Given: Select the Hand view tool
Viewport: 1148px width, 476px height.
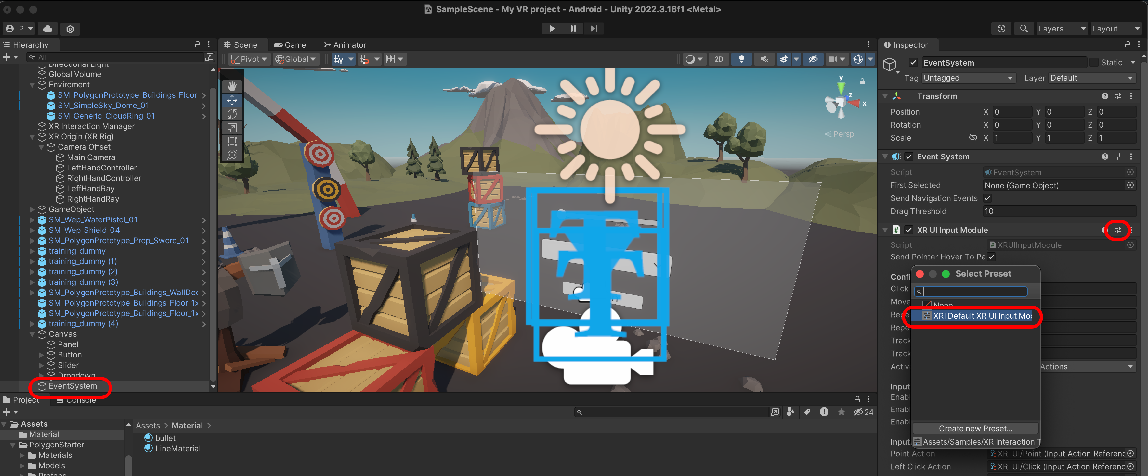Looking at the screenshot, I should point(232,86).
